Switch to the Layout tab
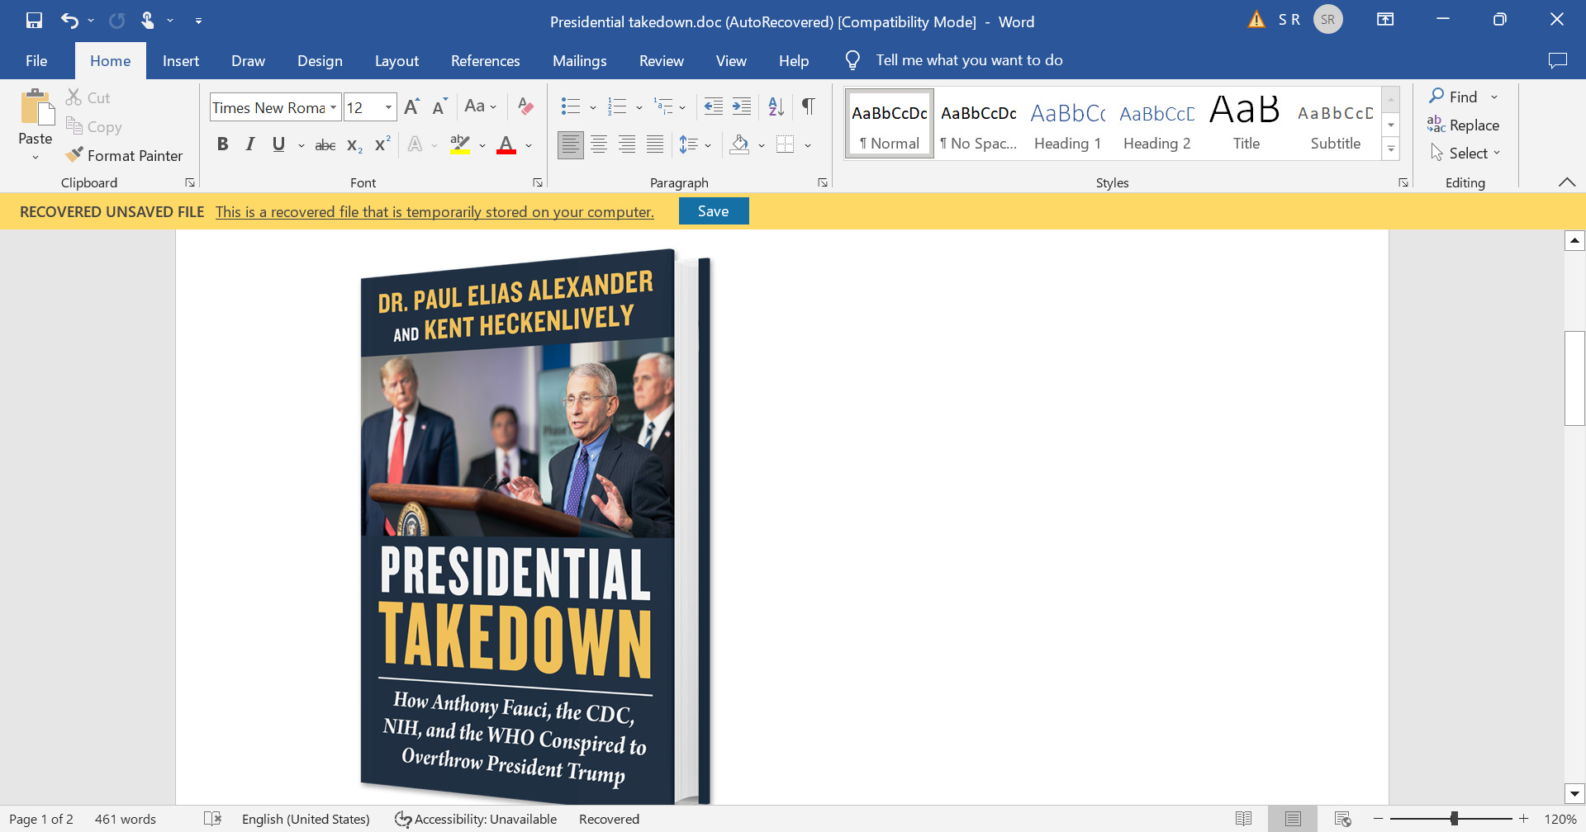The image size is (1586, 832). [396, 61]
